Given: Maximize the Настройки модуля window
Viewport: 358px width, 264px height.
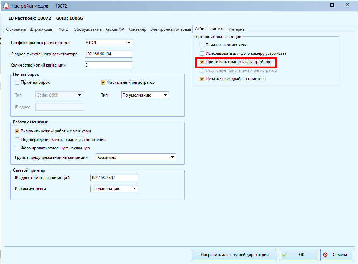Looking at the screenshot, I should pos(332,5).
